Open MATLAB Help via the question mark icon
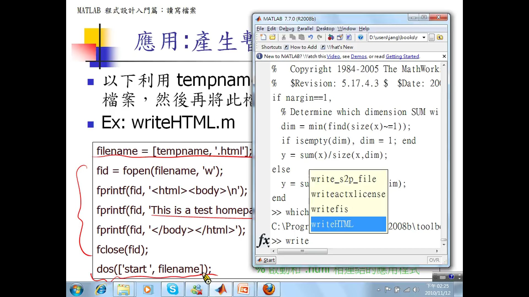The height and width of the screenshot is (297, 529). [x=360, y=37]
